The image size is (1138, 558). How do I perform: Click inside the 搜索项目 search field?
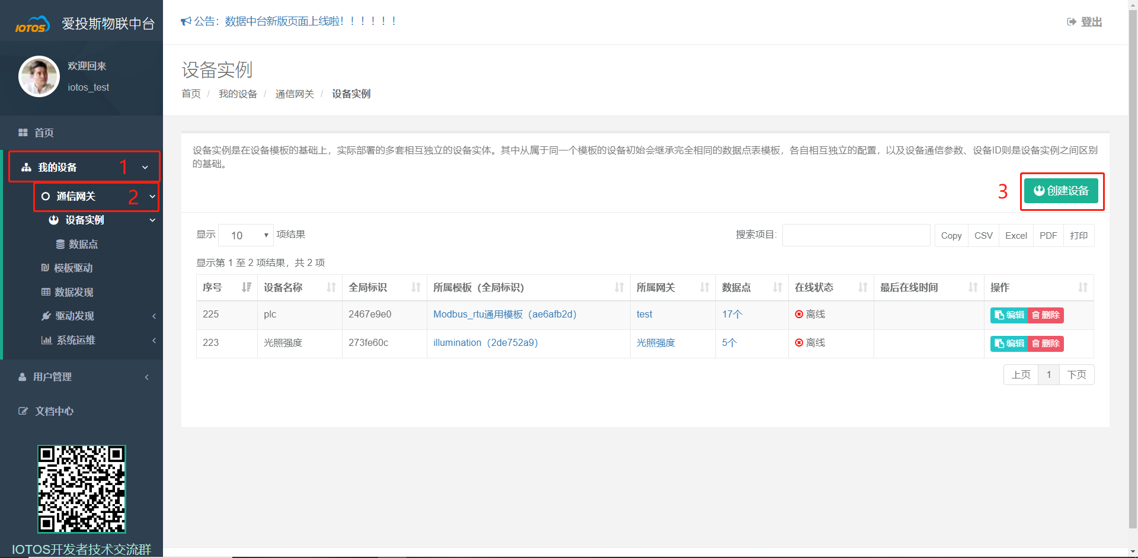(856, 235)
